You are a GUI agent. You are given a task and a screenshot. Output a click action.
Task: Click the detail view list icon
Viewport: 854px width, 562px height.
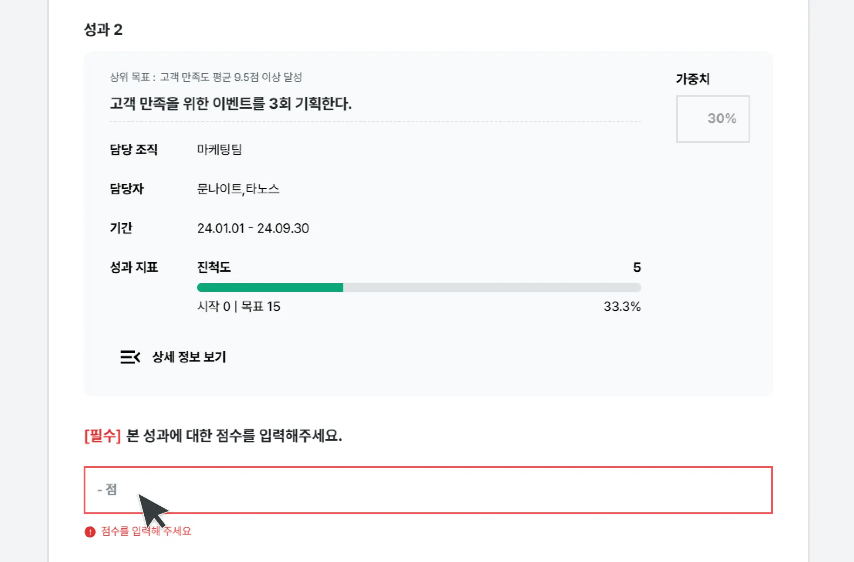pyautogui.click(x=130, y=357)
